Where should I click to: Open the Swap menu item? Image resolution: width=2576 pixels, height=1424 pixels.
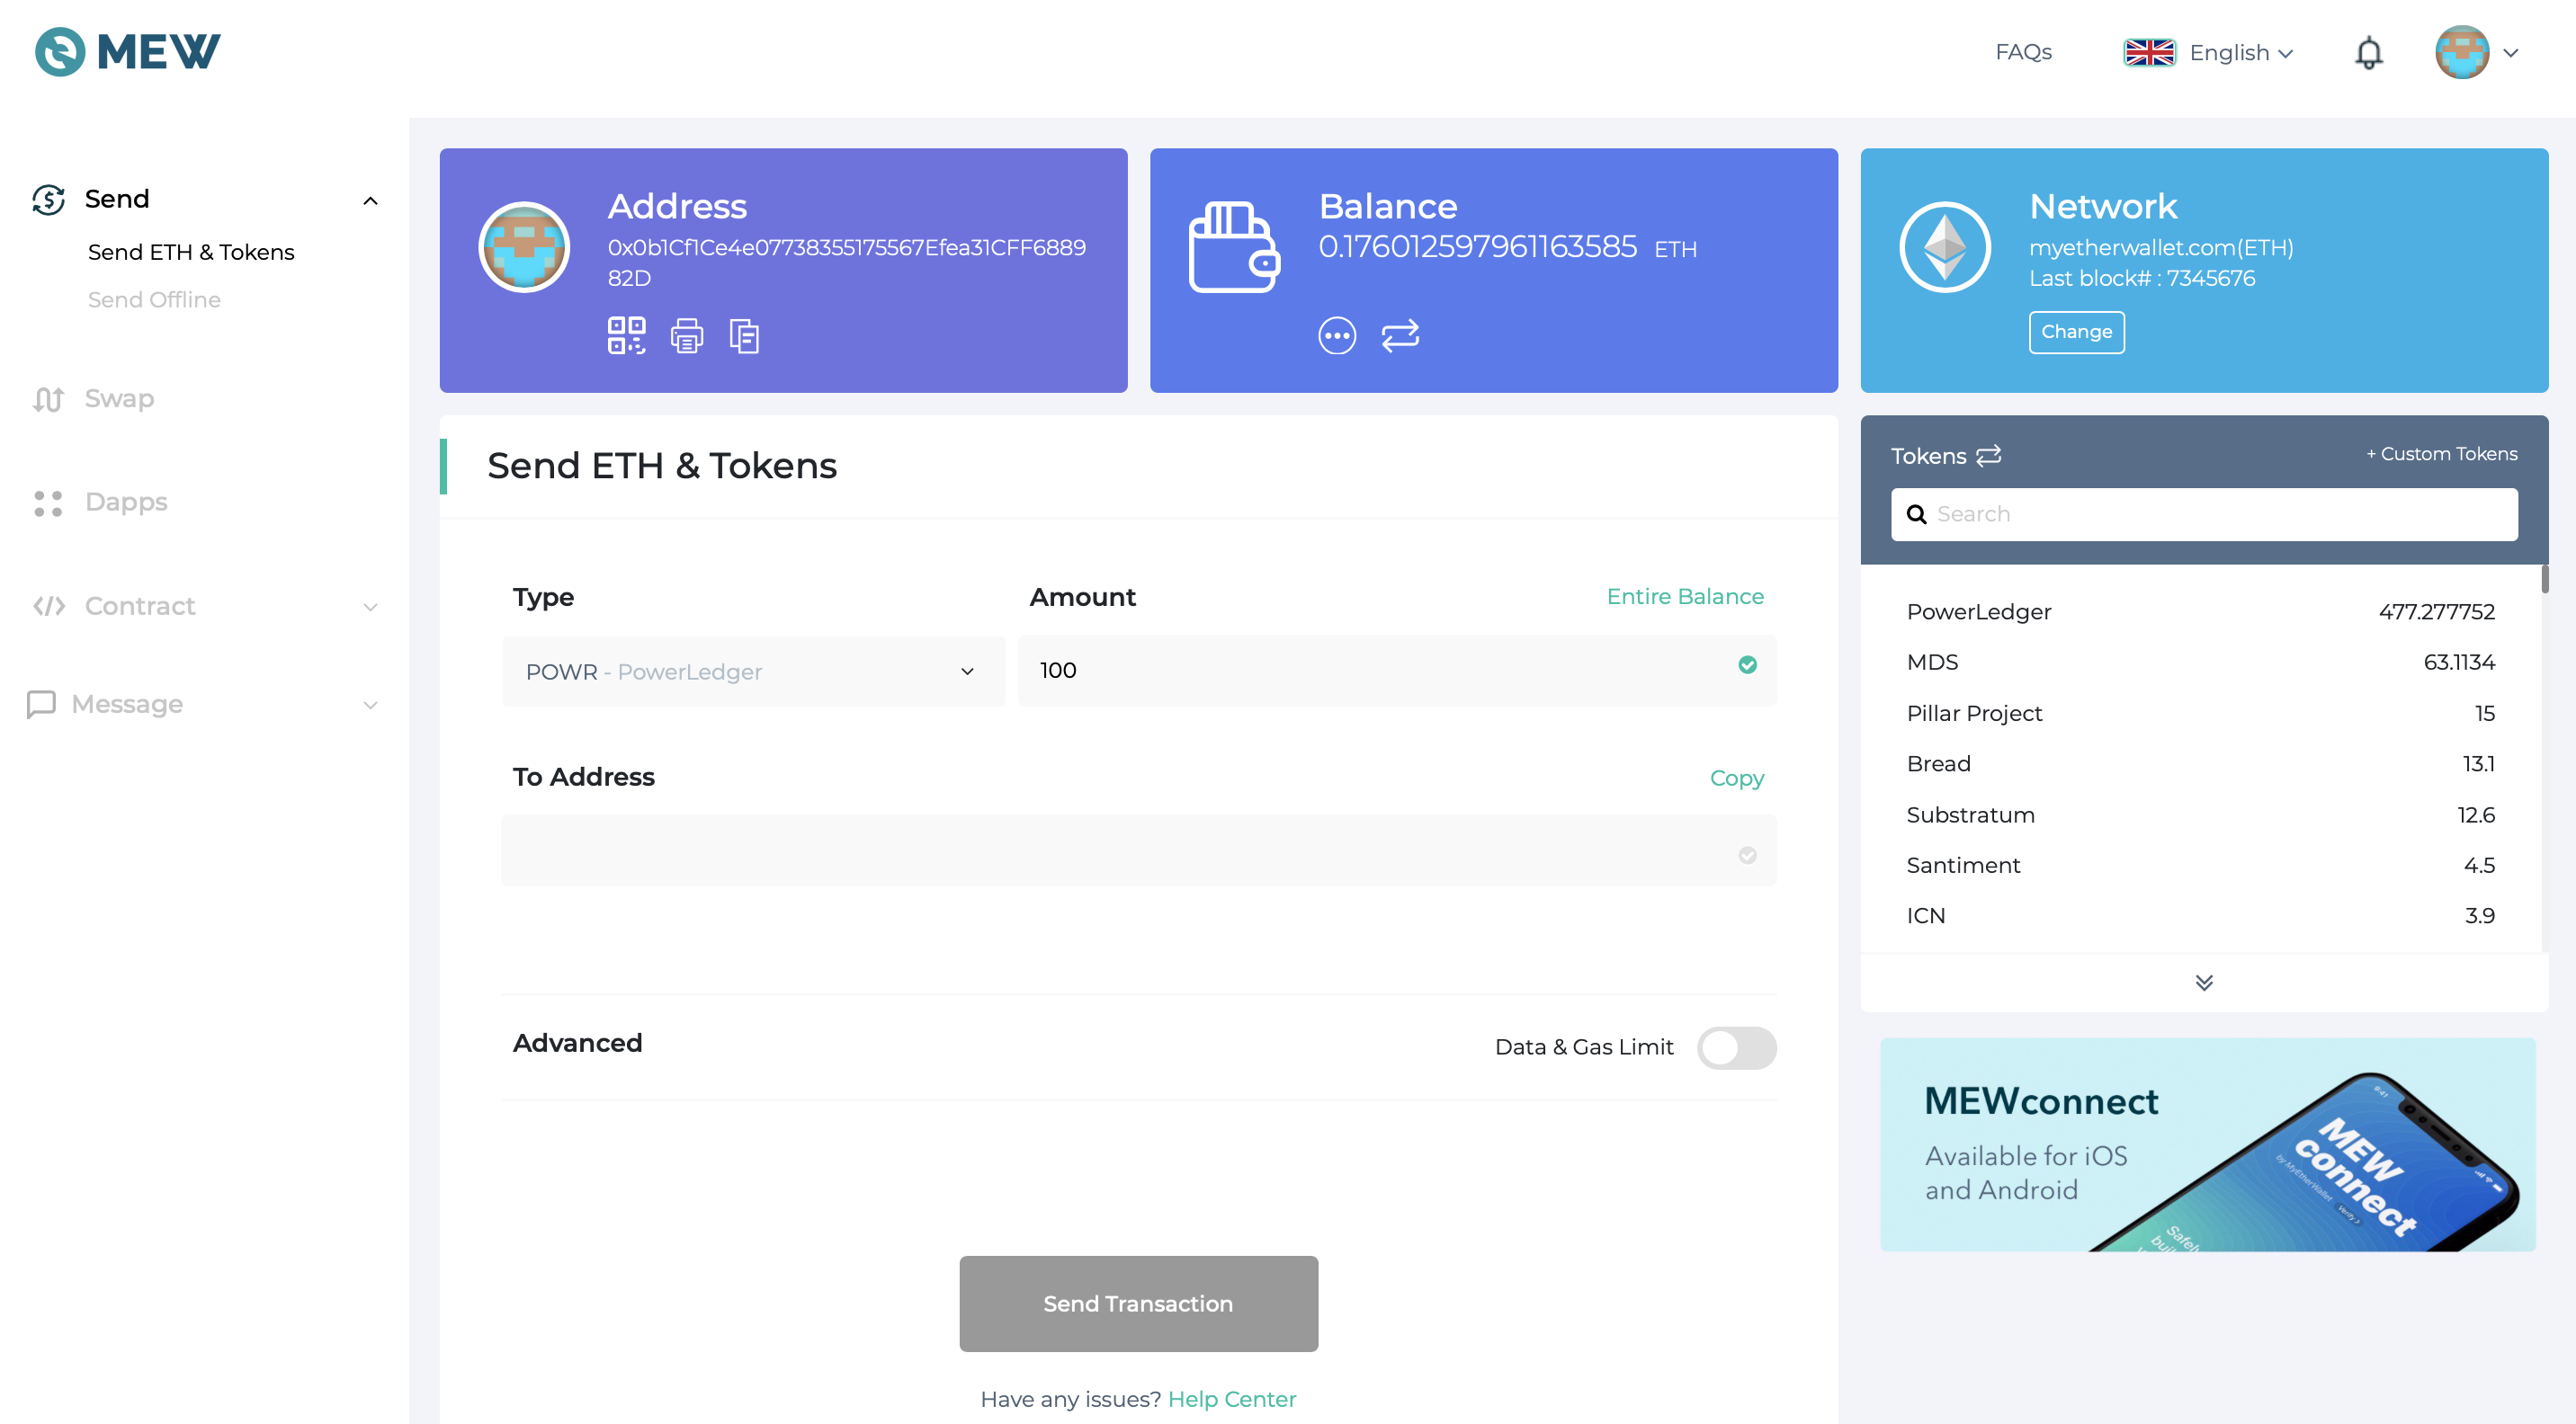click(x=119, y=399)
